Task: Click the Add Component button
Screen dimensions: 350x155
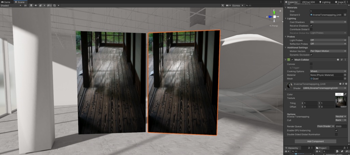Action: pos(315,141)
